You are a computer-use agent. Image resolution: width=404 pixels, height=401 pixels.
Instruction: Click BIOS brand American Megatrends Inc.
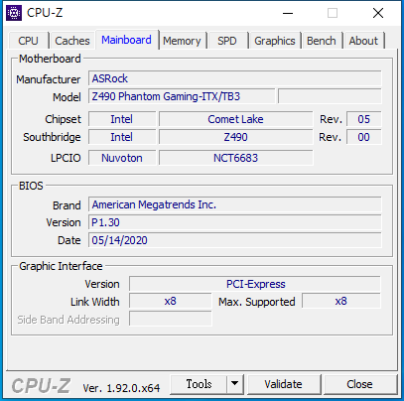pyautogui.click(x=235, y=204)
